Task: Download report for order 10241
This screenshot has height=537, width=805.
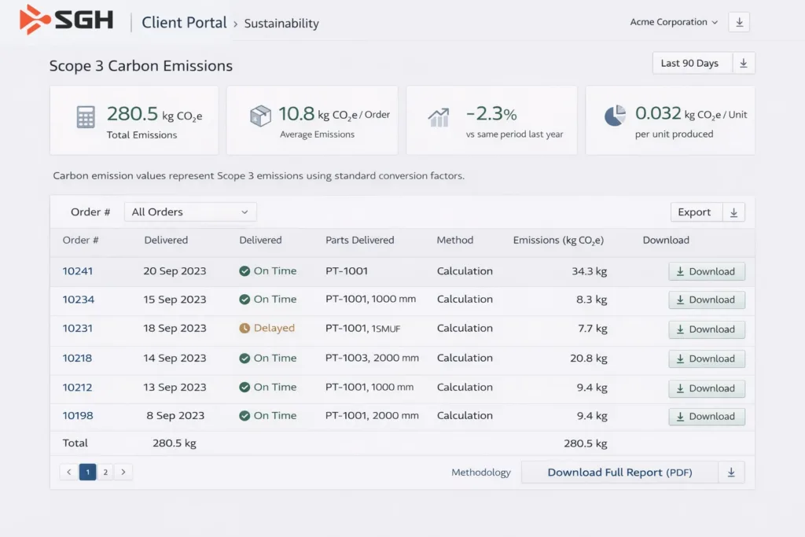Action: tap(706, 272)
